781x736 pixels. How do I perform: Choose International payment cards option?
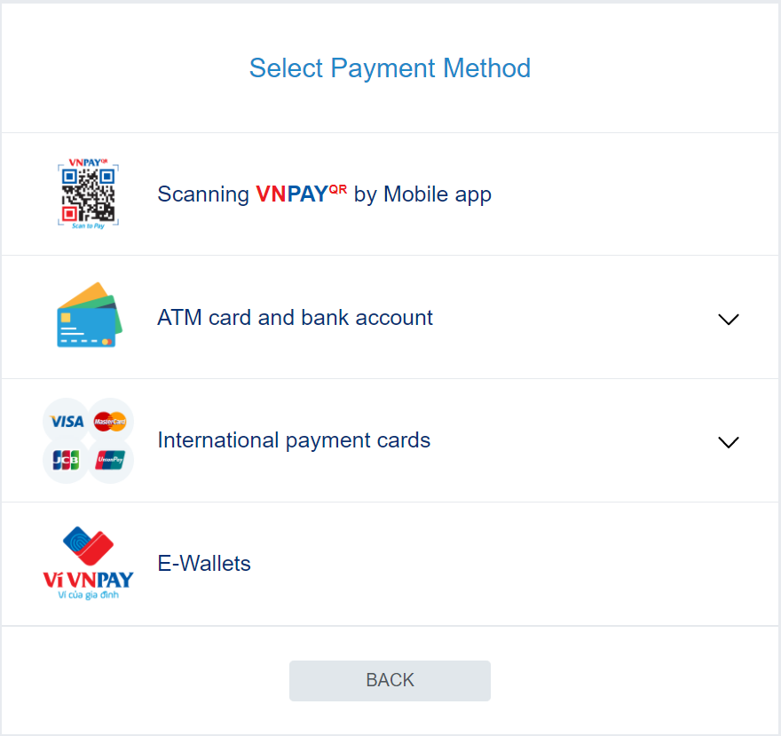[294, 440]
